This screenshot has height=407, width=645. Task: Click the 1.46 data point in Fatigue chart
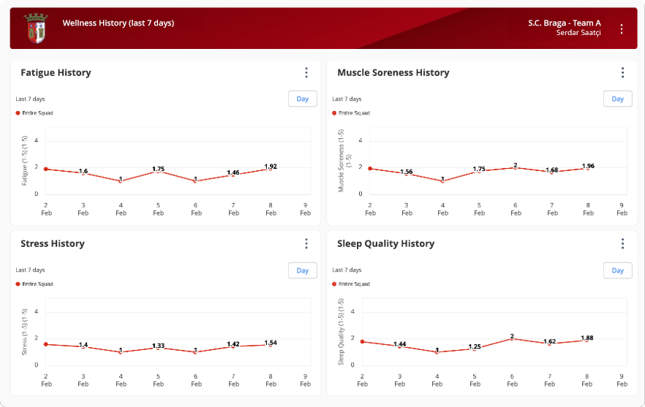tap(233, 175)
